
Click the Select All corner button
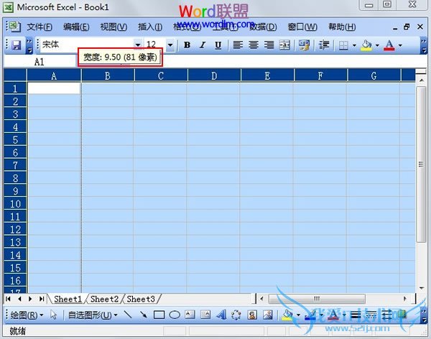pyautogui.click(x=15, y=75)
